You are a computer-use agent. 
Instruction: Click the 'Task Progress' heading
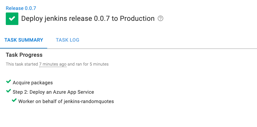point(24,55)
